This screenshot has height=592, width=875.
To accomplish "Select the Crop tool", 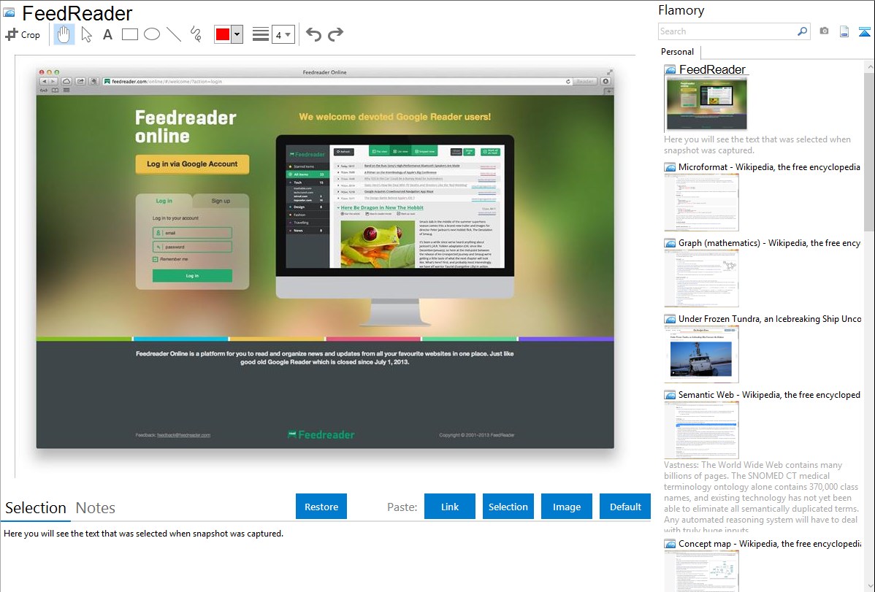I will (23, 34).
